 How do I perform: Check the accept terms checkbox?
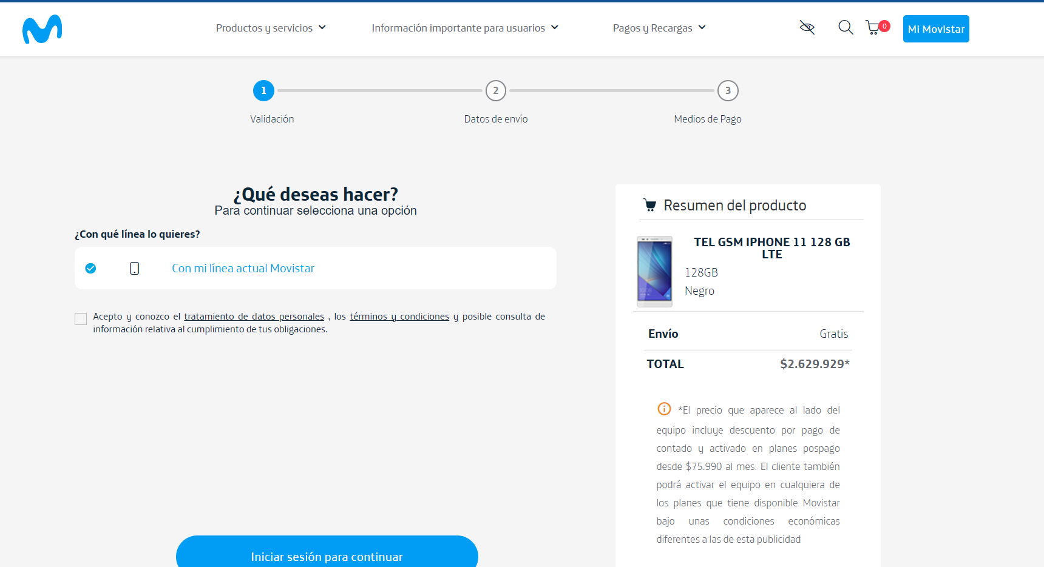coord(81,319)
